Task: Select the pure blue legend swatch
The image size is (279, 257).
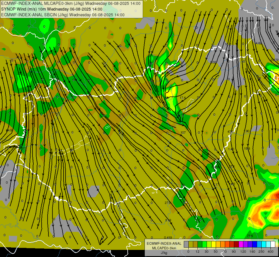Action: pos(254,244)
